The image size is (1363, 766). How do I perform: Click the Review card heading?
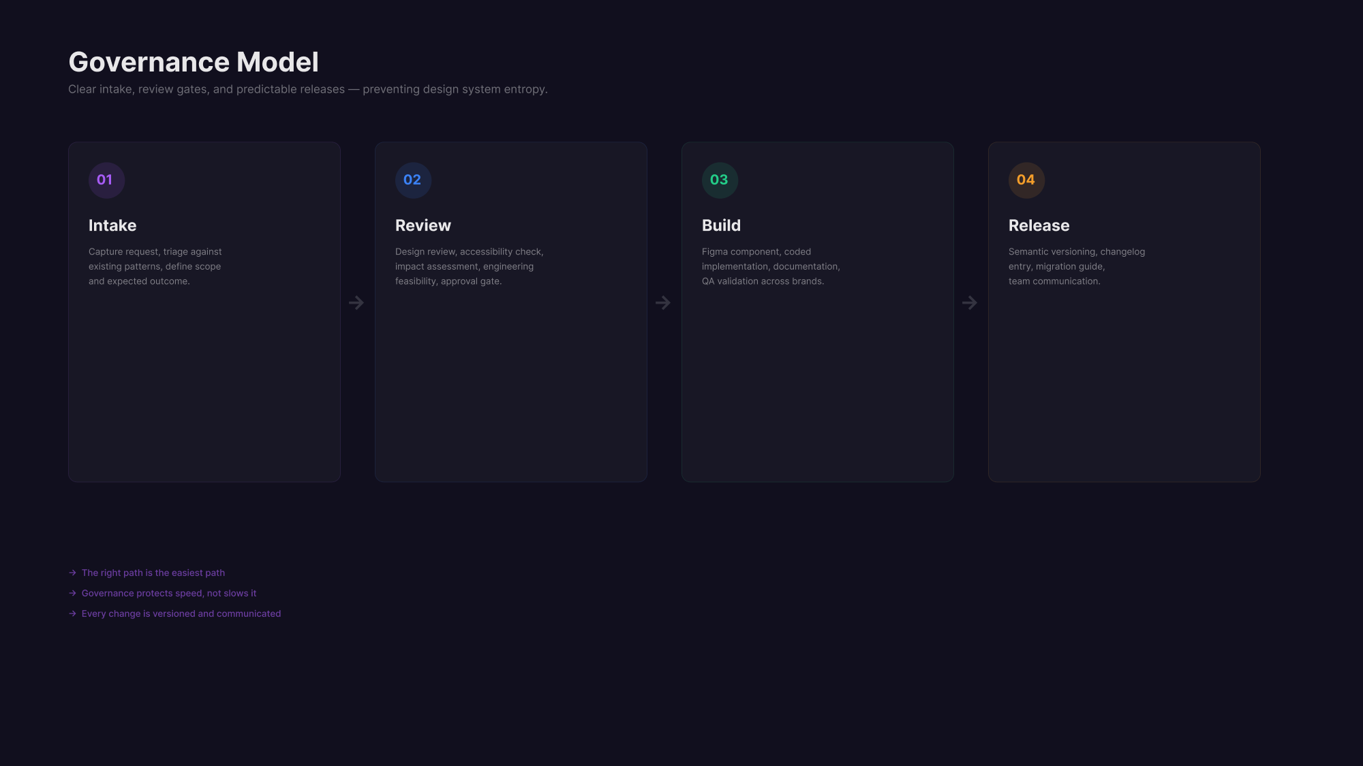point(423,225)
